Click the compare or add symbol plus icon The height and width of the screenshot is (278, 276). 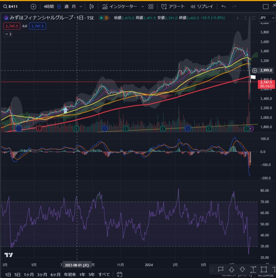(x=33, y=7)
